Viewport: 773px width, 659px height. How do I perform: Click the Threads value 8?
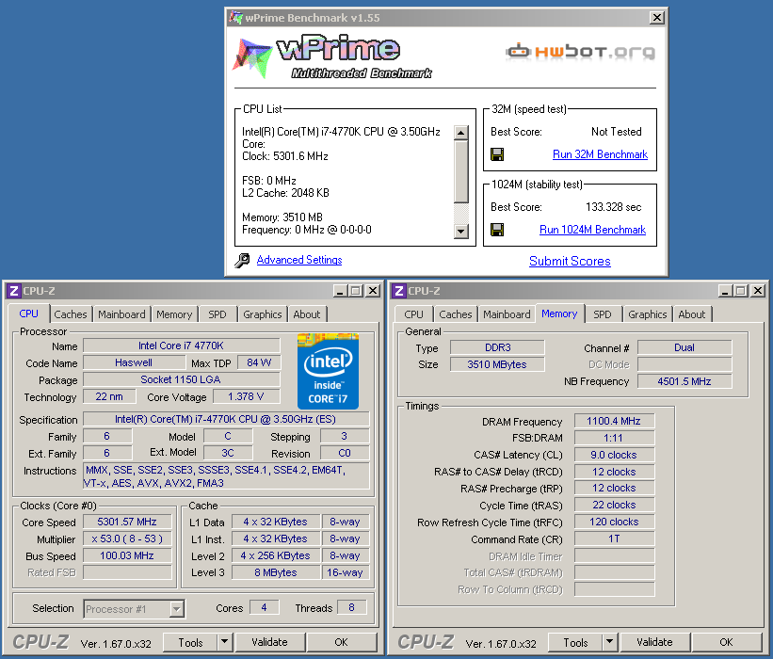coord(351,608)
